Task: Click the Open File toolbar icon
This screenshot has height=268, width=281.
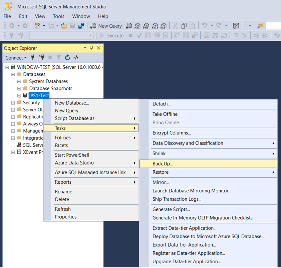Action: click(x=64, y=26)
